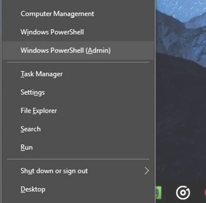The width and height of the screenshot is (206, 203).
Task: Open the Run dialog entry
Action: pyautogui.click(x=78, y=147)
